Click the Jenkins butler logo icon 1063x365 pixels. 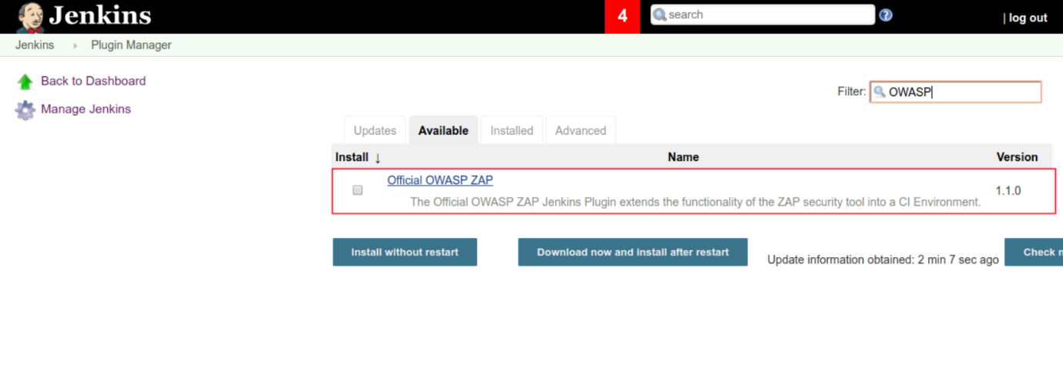(30, 17)
